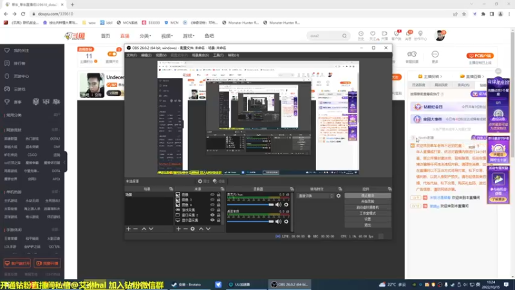Screen dimensions: 515x290
Task: Collapse the Douyu left sidebar handle
Action: click(x=66, y=162)
